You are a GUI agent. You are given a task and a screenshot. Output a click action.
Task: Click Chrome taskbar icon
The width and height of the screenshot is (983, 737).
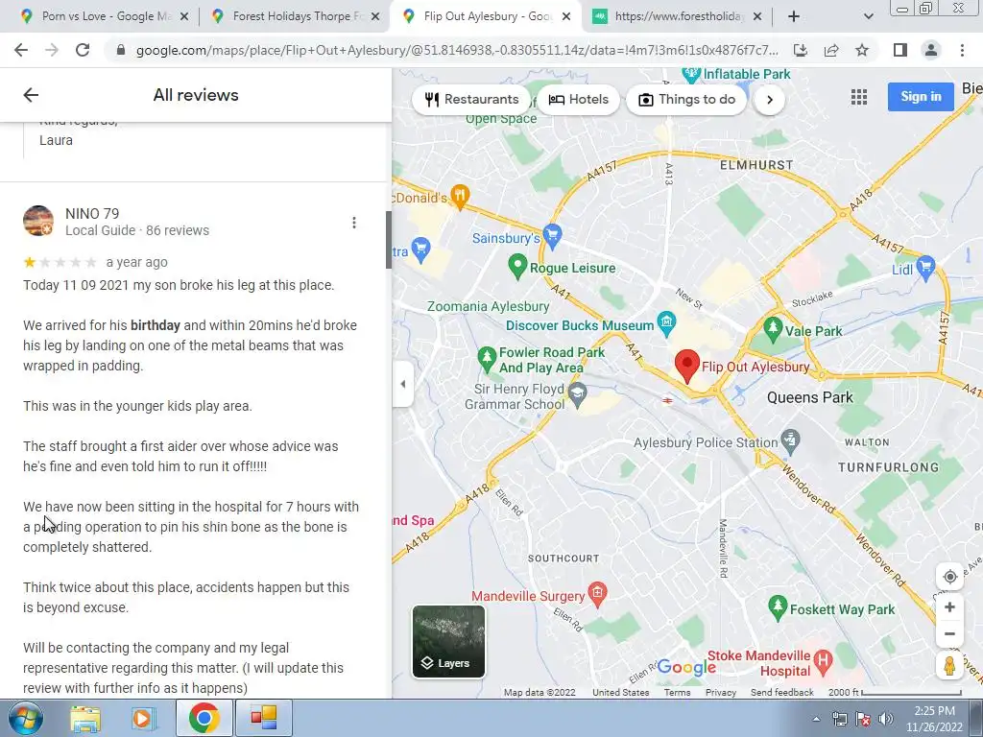[x=204, y=718]
